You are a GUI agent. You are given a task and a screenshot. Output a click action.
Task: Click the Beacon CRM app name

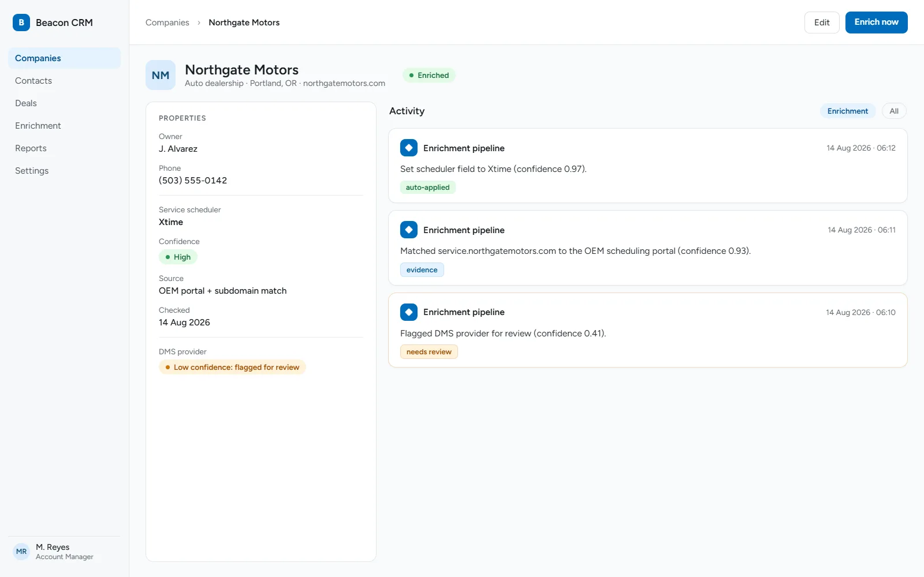tap(64, 23)
